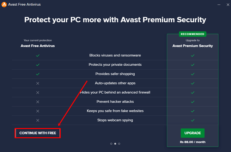The width and height of the screenshot is (231, 152).
Task: Click the Rs 88.00 / month price text
Action: tap(192, 142)
